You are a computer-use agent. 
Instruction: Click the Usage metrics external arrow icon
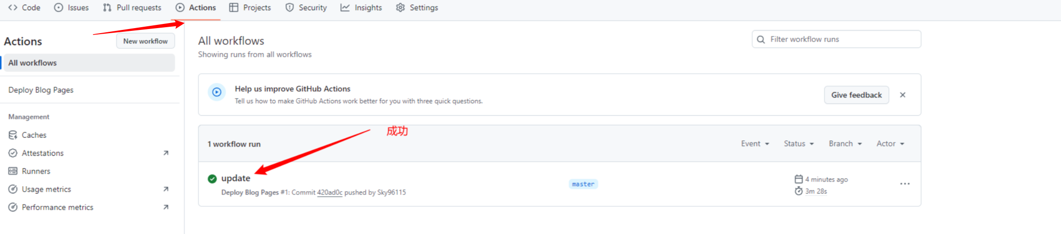(x=166, y=189)
